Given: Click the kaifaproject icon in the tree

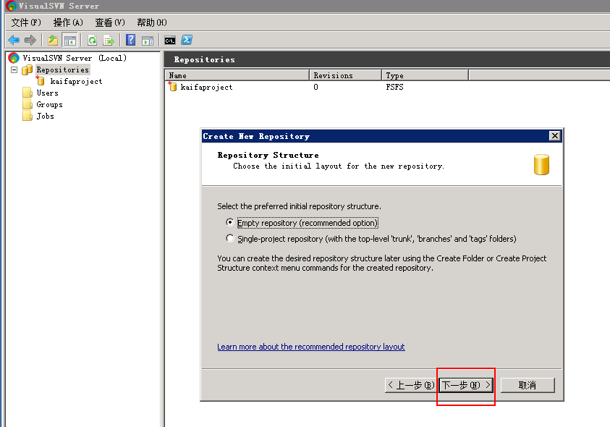Looking at the screenshot, I should (41, 80).
